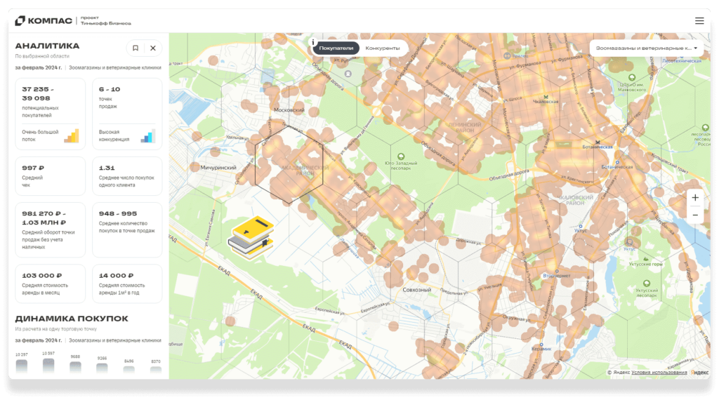The width and height of the screenshot is (719, 400).
Task: Select the 6 - 10 точек продаж card
Action: 127,114
